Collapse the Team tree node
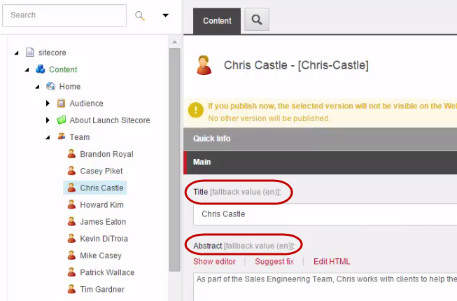This screenshot has width=457, height=301. 48,138
